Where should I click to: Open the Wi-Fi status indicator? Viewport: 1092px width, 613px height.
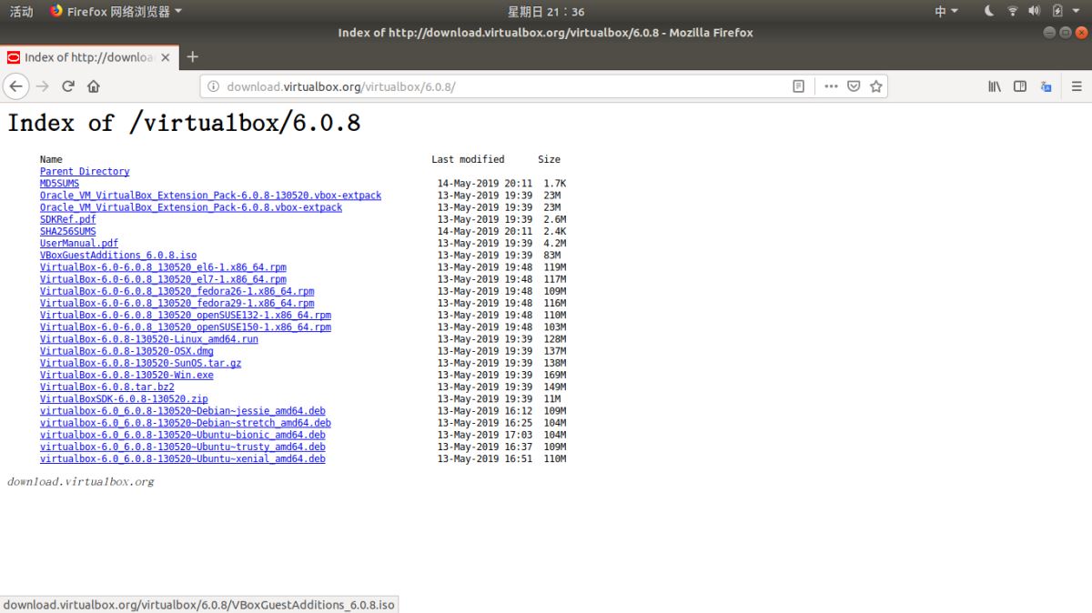tap(1013, 11)
